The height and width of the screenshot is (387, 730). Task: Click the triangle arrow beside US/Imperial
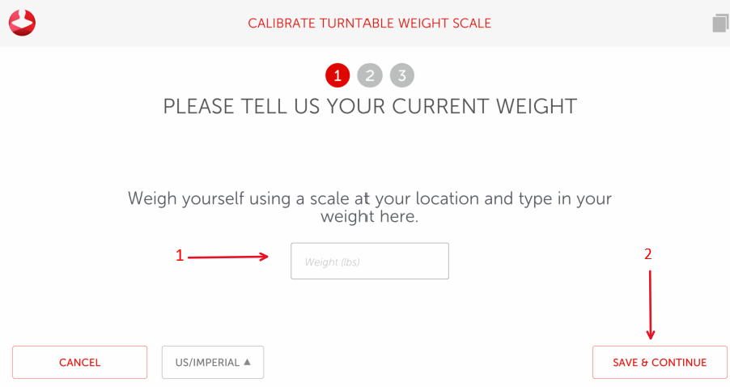pos(247,362)
